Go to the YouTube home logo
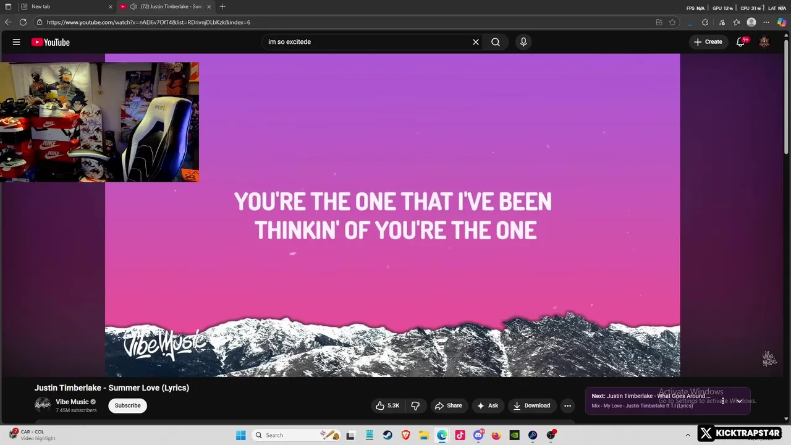 coord(51,42)
